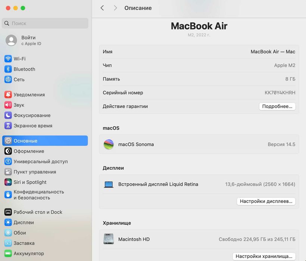Click Версия 14.5 text
Viewport: 306px width, 261px height.
pos(281,145)
